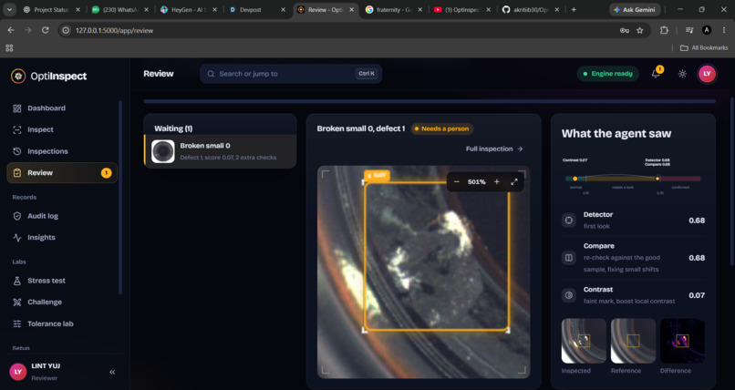Switch to the WhatsApp tab
The height and width of the screenshot is (390, 735).
[x=120, y=9]
